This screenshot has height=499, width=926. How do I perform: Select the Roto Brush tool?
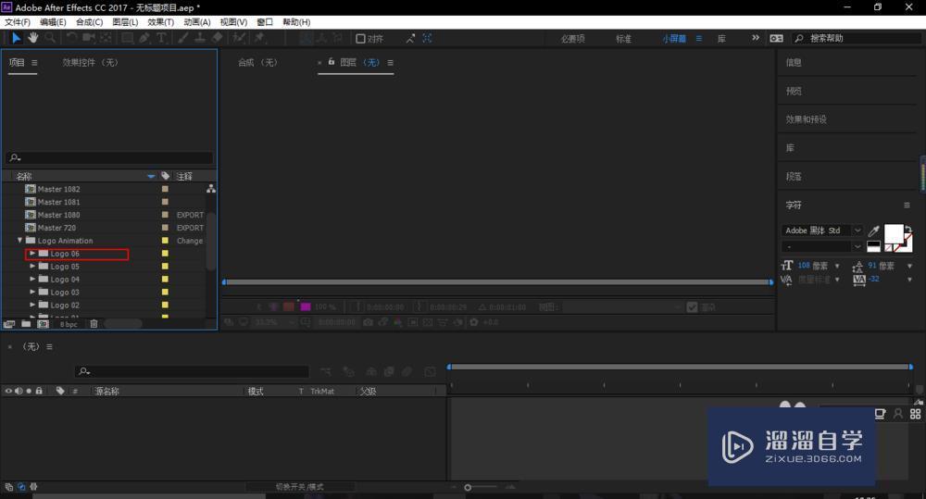239,38
